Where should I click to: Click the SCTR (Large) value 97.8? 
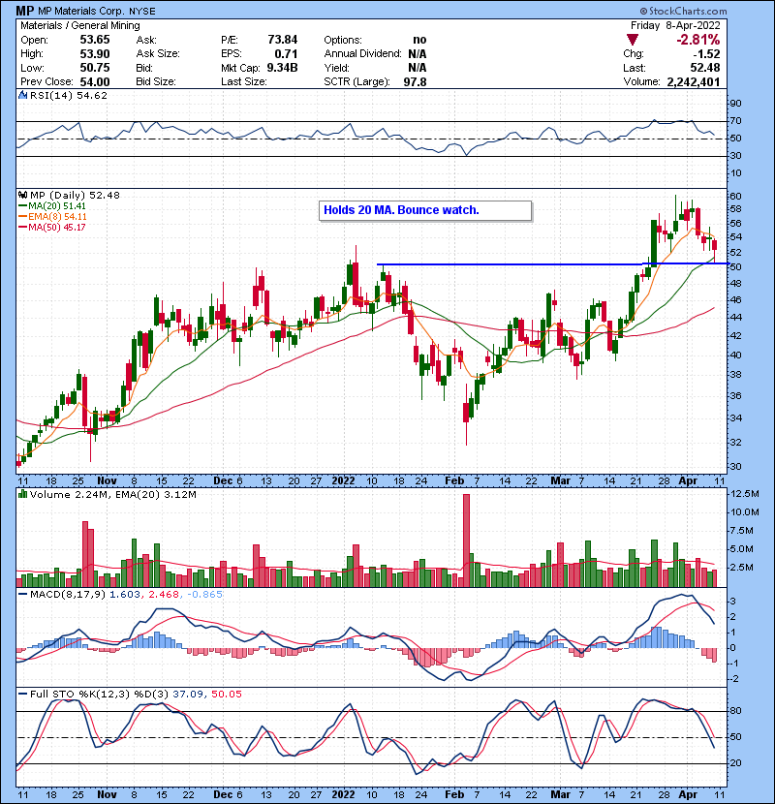415,81
